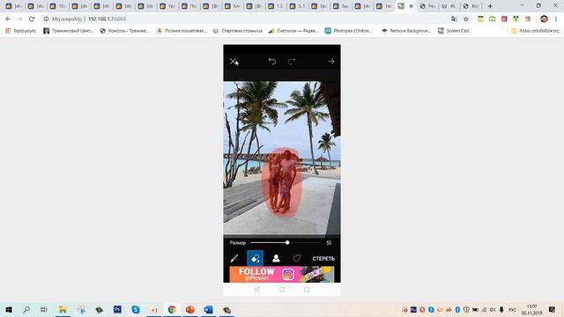Open the Screen Cast bookmark
Image resolution: width=564 pixels, height=317 pixels.
(x=454, y=31)
